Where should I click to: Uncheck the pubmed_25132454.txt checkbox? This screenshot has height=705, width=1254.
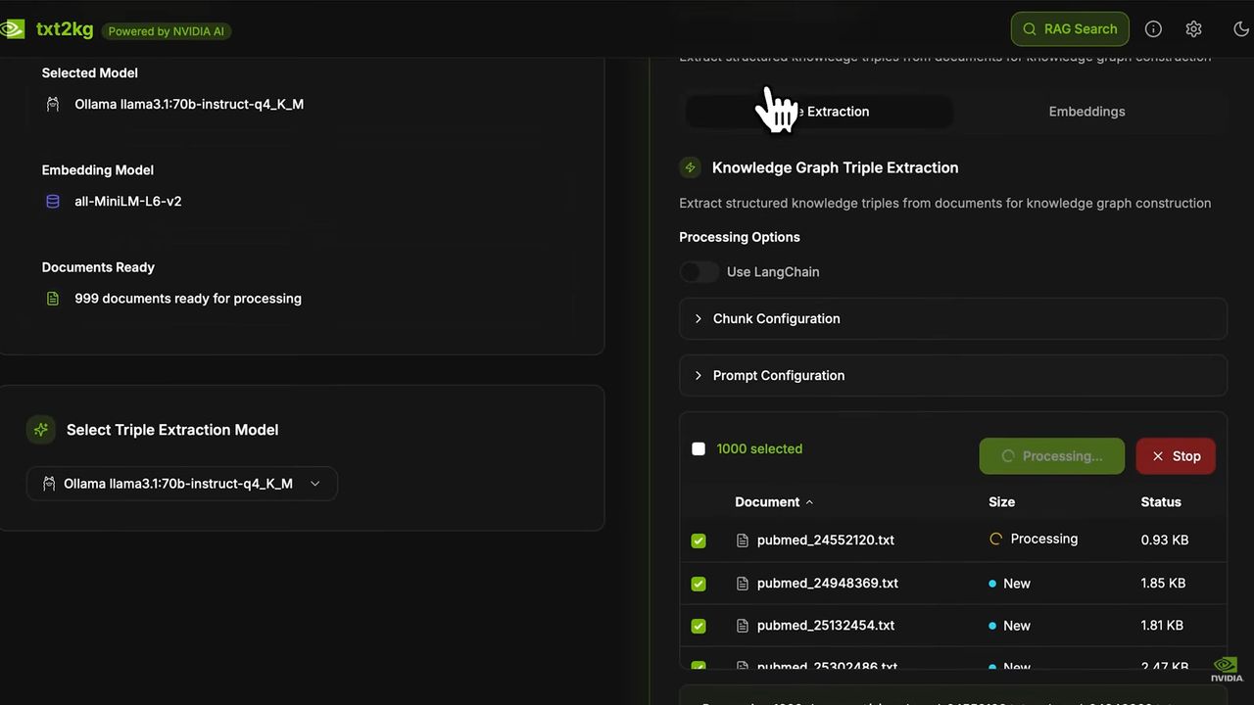(699, 626)
